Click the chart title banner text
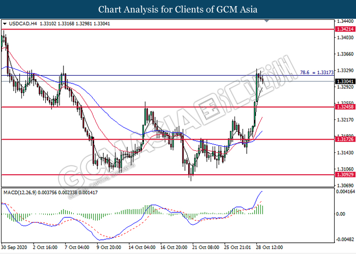The height and width of the screenshot is (254, 356). (177, 9)
